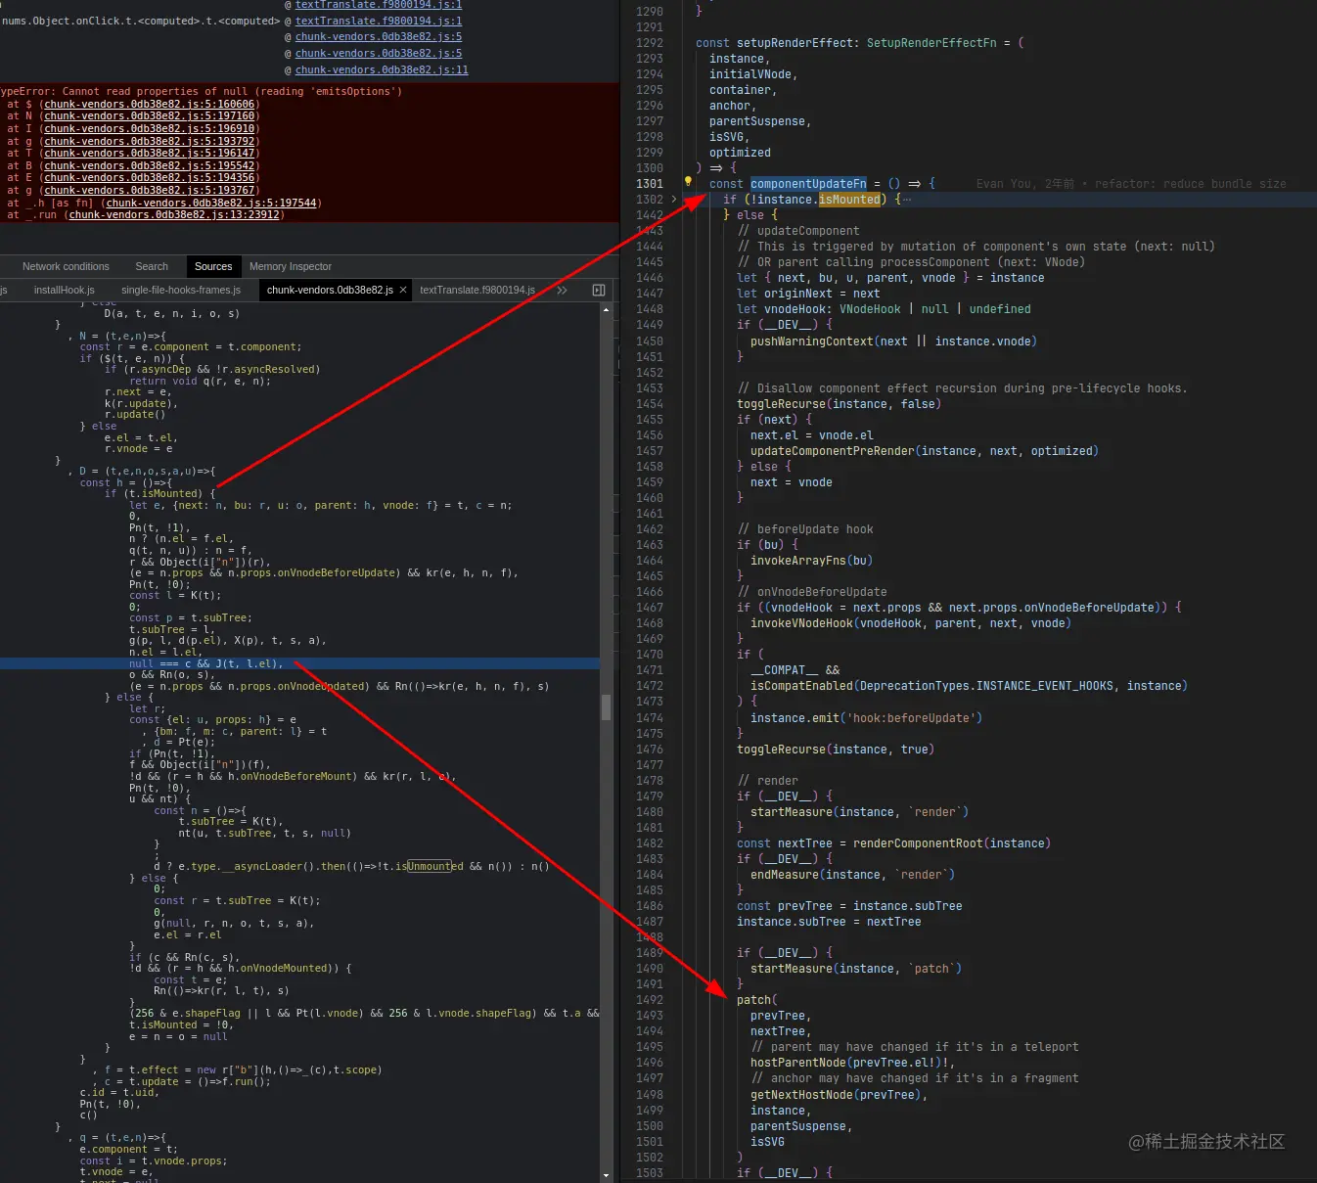Click 'DeprecationTypes.INSTANCE_EVENT_HOOKS' at line 1472
The image size is (1317, 1183).
click(x=986, y=686)
